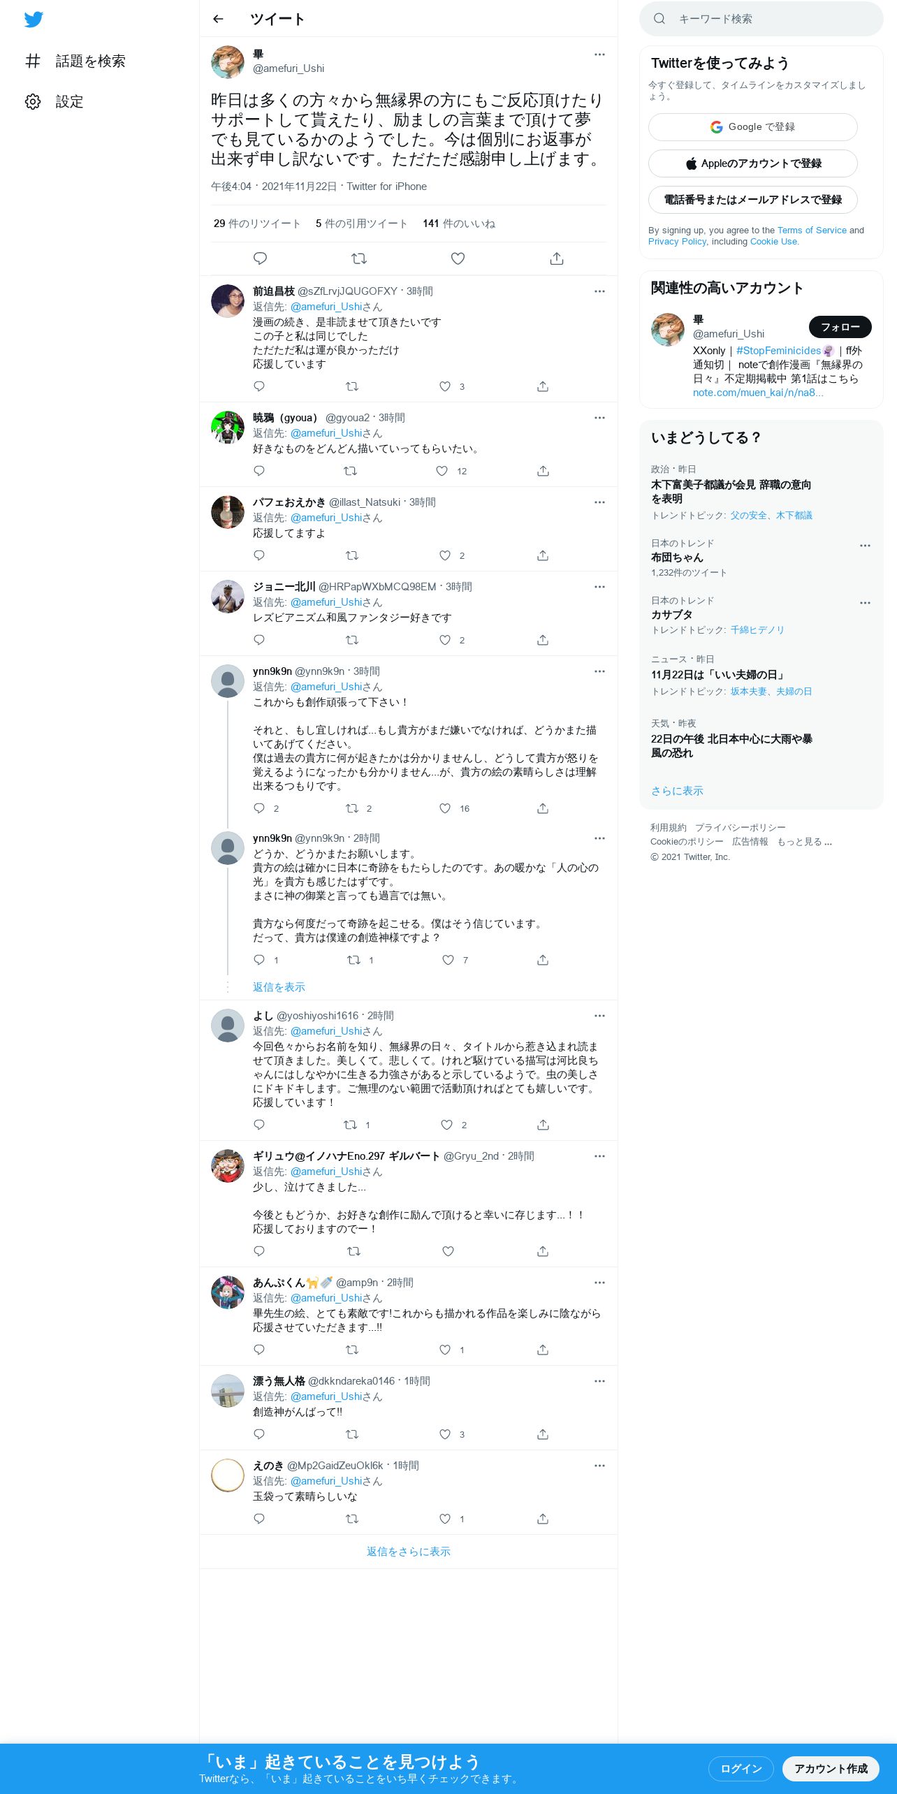Open more options on main tweet
This screenshot has width=897, height=1794.
pos(599,54)
